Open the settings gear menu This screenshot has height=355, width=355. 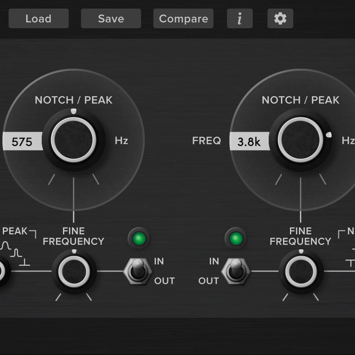click(x=280, y=18)
